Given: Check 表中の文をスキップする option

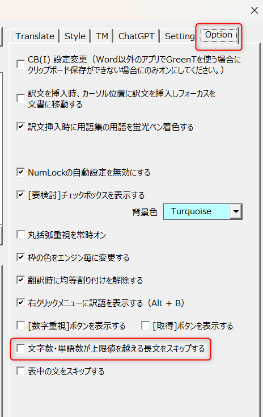Looking at the screenshot, I should (21, 371).
